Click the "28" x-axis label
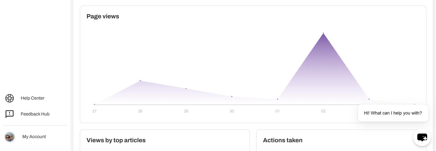 [140, 111]
